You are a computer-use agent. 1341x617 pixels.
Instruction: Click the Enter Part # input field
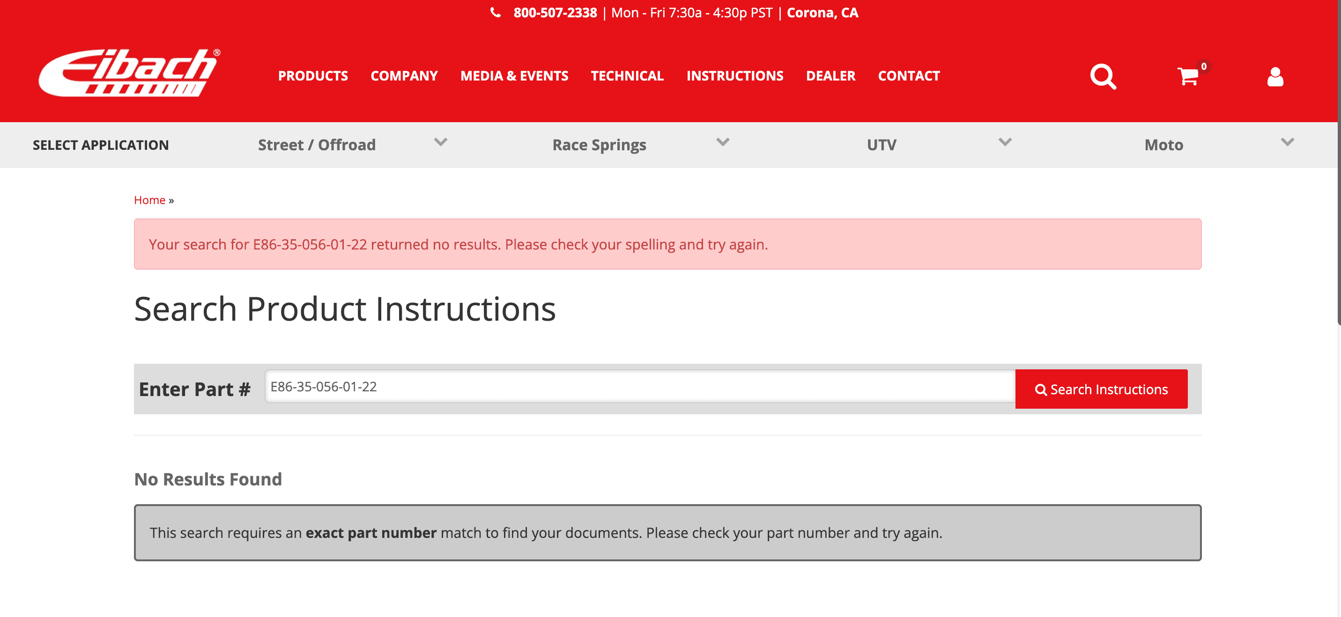tap(640, 387)
